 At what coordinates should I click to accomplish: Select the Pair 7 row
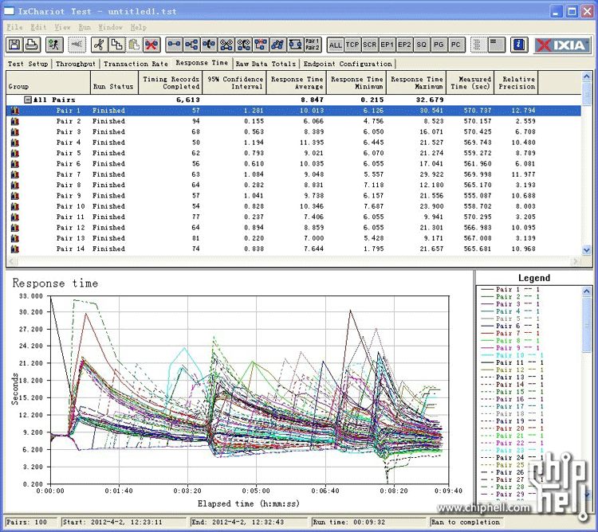coord(69,174)
